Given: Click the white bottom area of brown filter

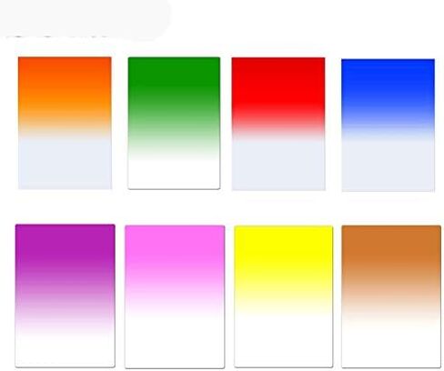Looking at the screenshot, I should pos(391,346).
